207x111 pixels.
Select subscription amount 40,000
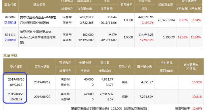[89, 79]
